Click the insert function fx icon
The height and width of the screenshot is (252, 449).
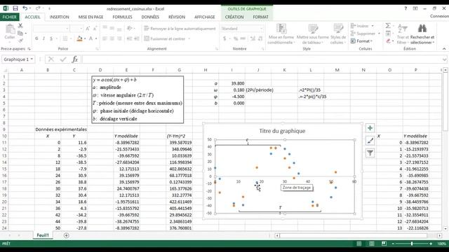pos(75,59)
